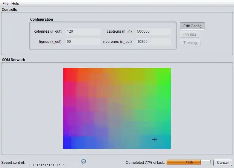Click the Speed control slider knob
The image size is (234, 168).
(83, 161)
